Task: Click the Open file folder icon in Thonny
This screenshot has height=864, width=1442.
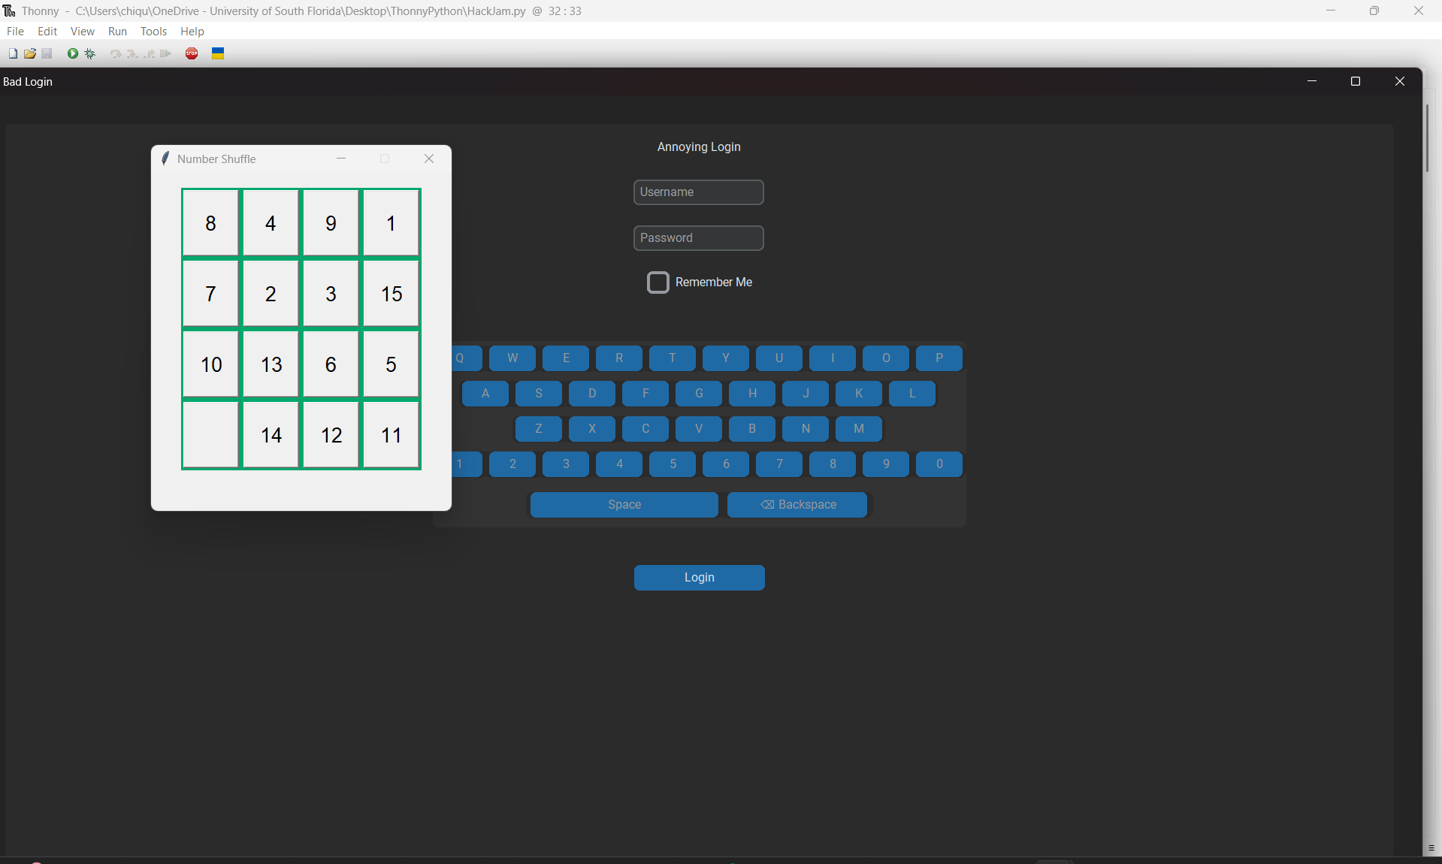Action: click(30, 53)
